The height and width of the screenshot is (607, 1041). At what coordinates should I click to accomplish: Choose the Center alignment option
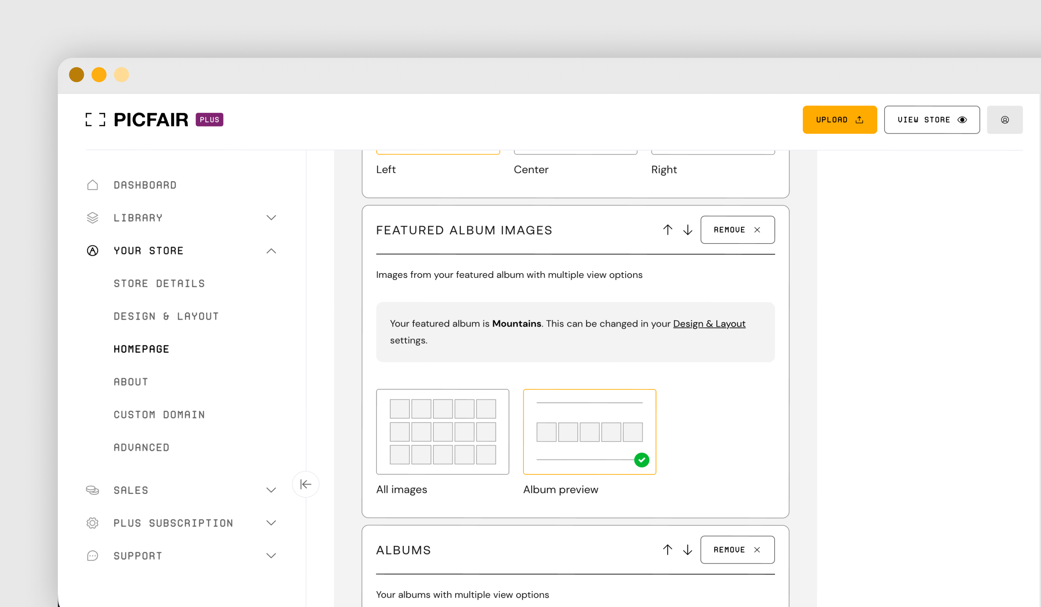pyautogui.click(x=575, y=152)
